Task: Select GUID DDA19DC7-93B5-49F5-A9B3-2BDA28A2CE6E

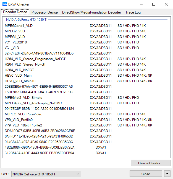Action: (x=40, y=131)
